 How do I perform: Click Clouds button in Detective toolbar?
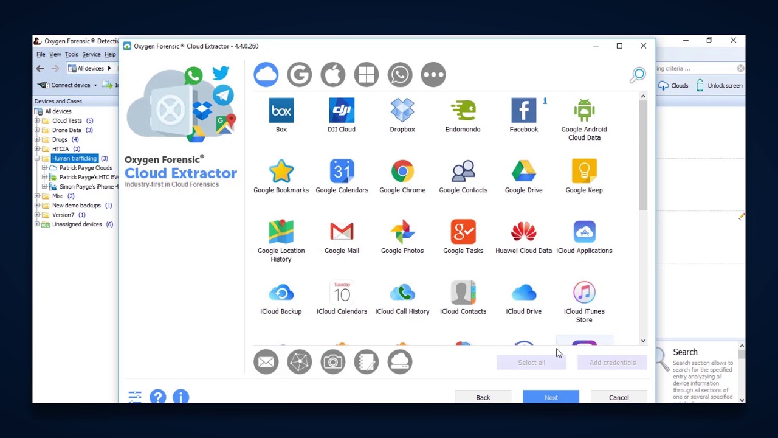[x=673, y=86]
